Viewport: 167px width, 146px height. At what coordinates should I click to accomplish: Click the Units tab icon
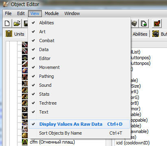click(x=9, y=34)
